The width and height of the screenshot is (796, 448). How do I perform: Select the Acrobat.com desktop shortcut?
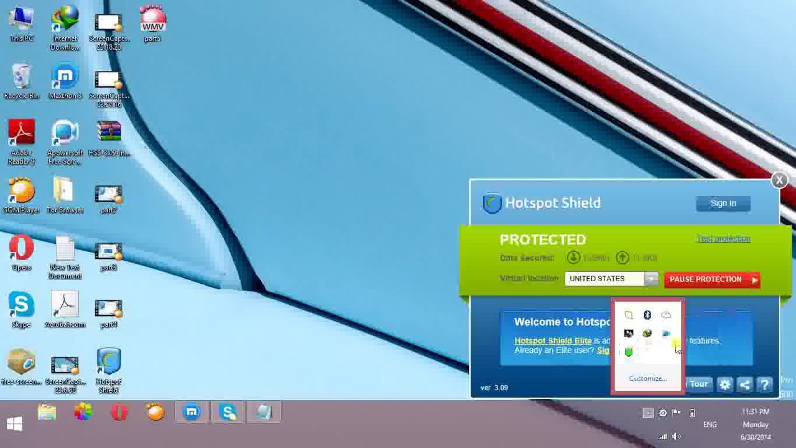(x=65, y=310)
